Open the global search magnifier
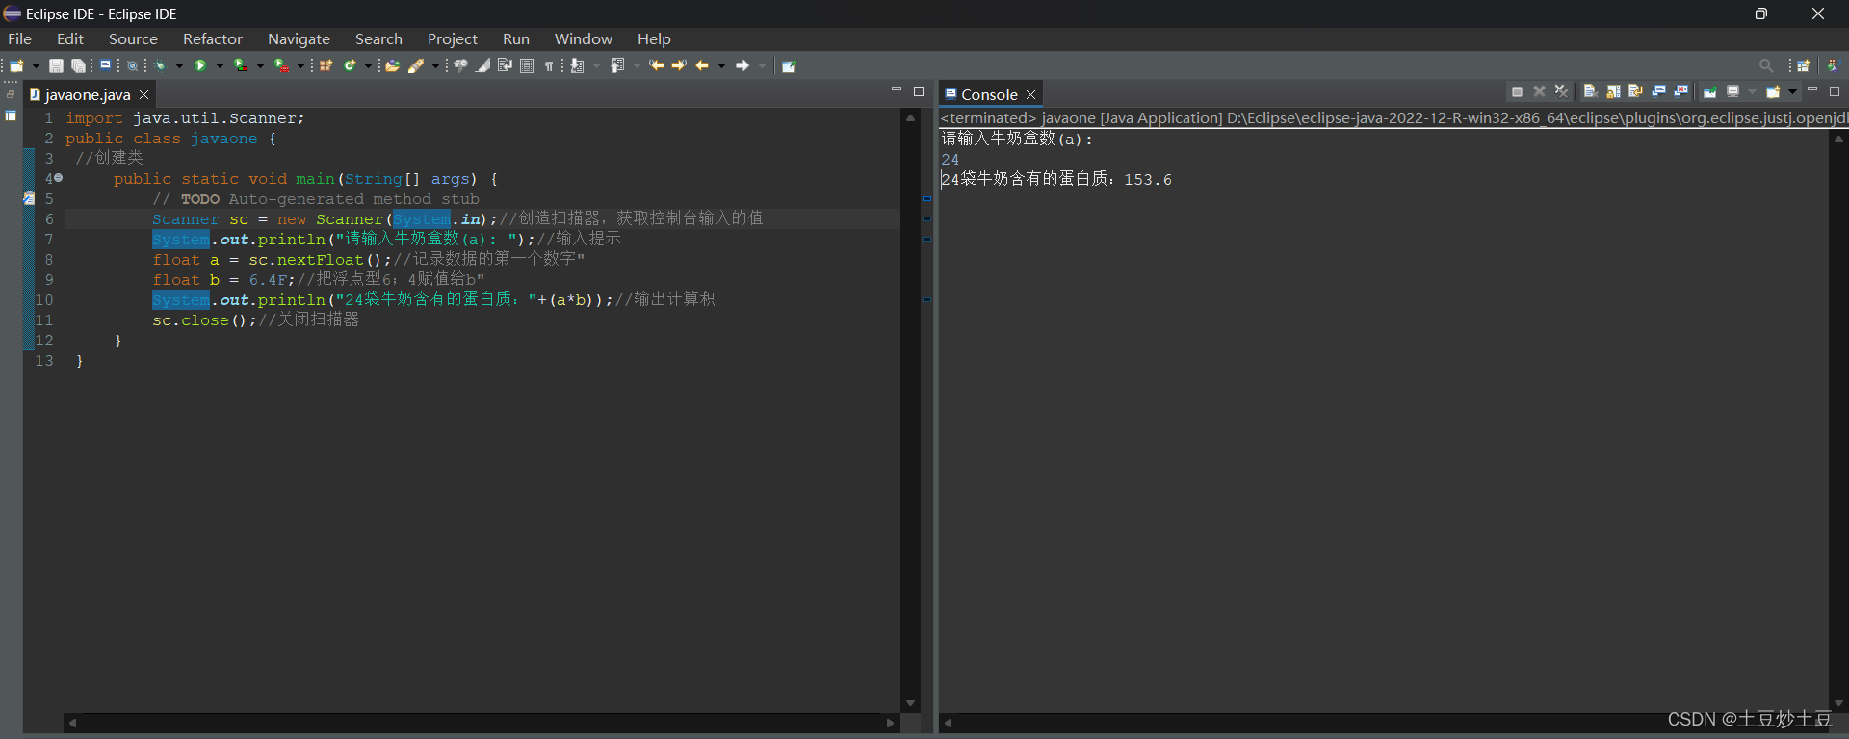The height and width of the screenshot is (739, 1849). (x=1766, y=65)
